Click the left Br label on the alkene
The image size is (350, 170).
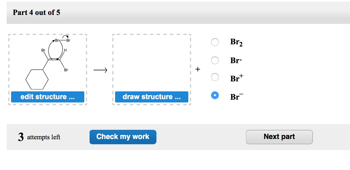[43, 50]
